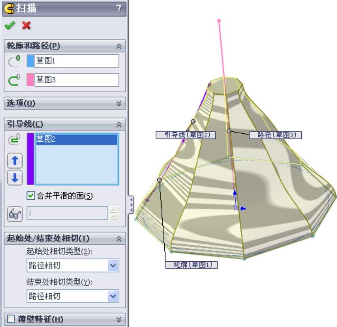This screenshot has width=337, height=327.
Task: Uncheck 合并平滑的面(S) option
Action: (x=31, y=196)
